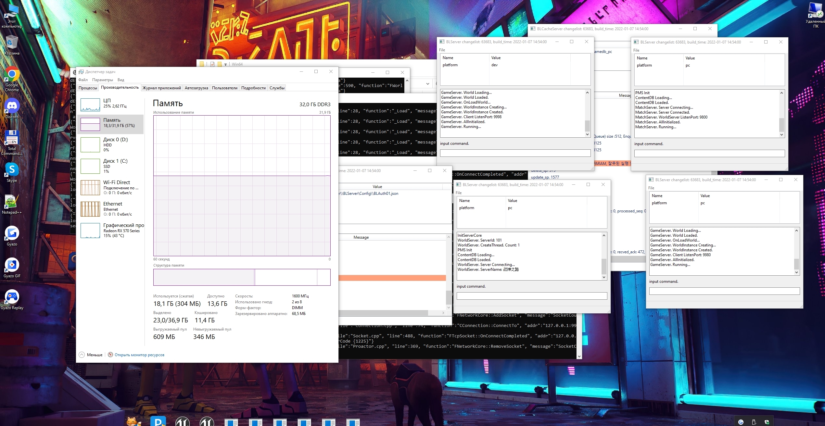Click the input command field in BLServer
825x426 pixels.
point(515,153)
